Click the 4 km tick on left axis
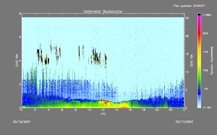Screen dimensions: 217x135 pos(20,60)
